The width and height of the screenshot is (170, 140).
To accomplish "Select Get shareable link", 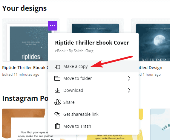I will (93, 114).
